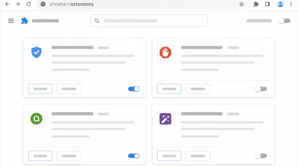Open Details button on blue shield card
The image size is (298, 167).
[x=40, y=89]
